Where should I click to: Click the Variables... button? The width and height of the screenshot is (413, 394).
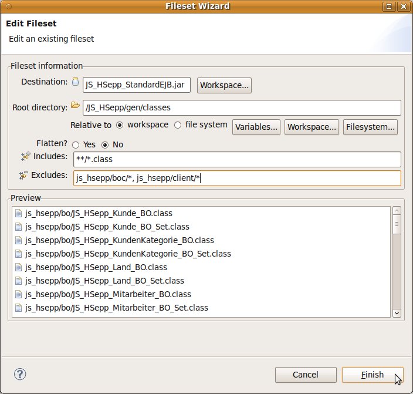256,127
